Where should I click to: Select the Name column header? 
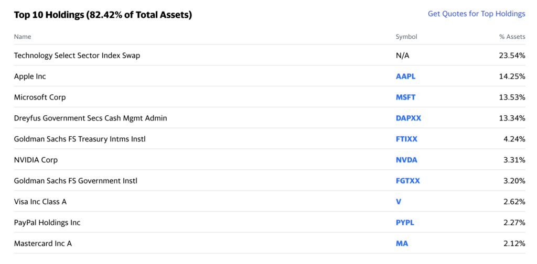click(x=22, y=37)
